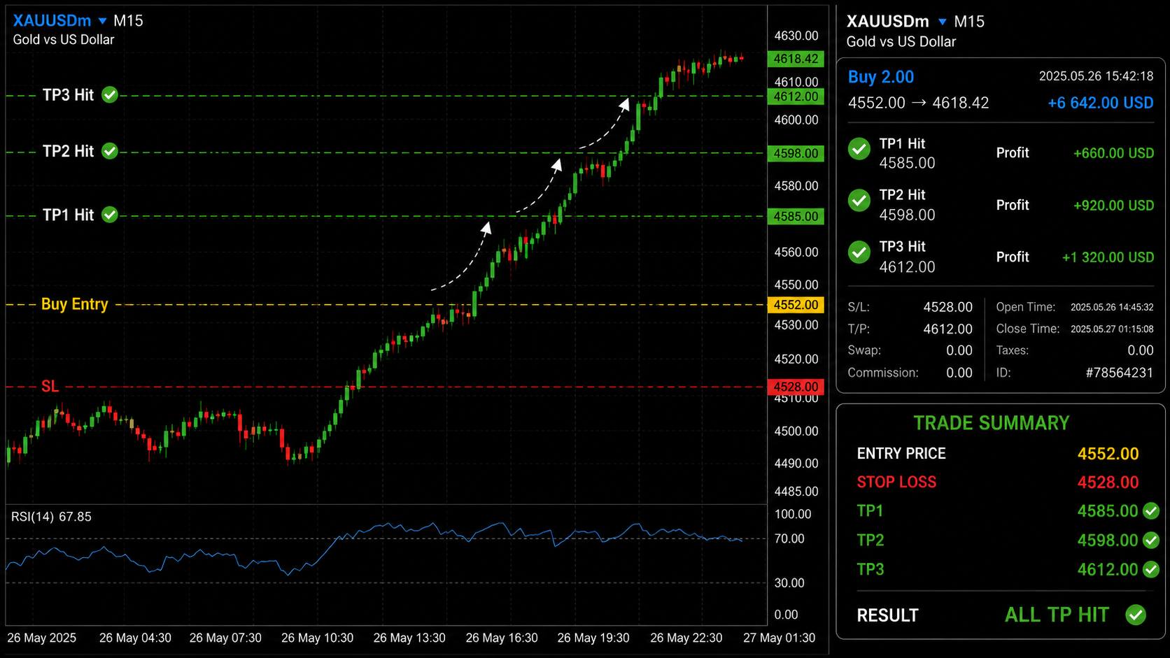
Task: Click the Commission value 0.00 in order details
Action: pos(959,373)
